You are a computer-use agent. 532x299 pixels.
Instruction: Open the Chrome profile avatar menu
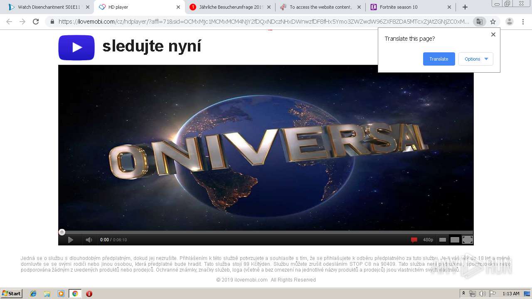tap(510, 22)
